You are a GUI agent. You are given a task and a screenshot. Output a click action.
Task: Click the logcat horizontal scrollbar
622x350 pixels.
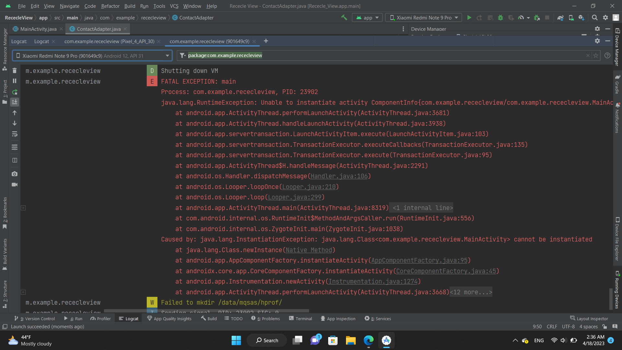tap(206, 311)
